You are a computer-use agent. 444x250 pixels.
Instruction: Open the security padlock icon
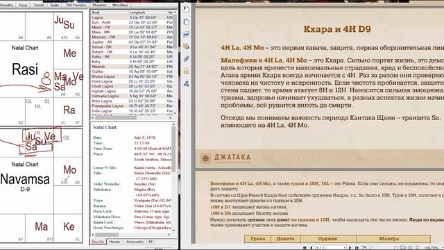186,71
